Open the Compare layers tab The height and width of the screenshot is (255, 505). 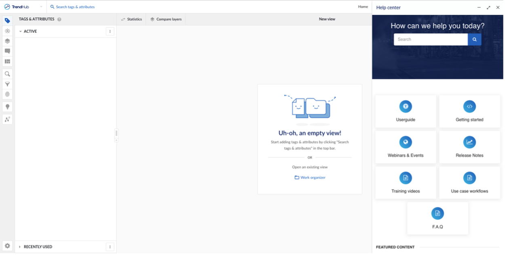point(166,19)
